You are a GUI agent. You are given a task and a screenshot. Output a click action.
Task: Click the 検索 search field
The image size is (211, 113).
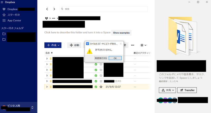click(104, 9)
